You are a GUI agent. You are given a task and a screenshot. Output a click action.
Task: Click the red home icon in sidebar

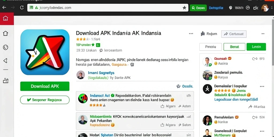pos(5,18)
